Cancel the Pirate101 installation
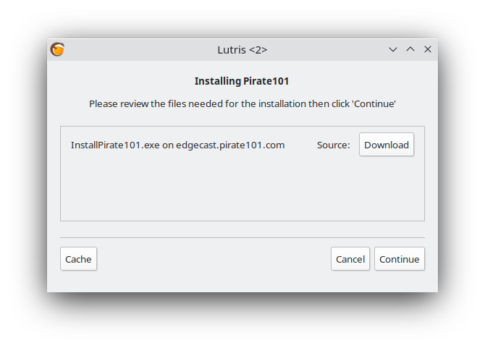 coord(350,259)
